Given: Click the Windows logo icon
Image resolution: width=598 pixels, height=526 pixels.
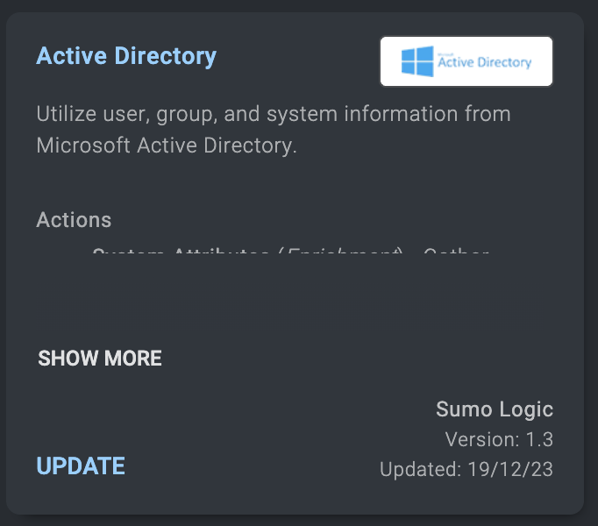Looking at the screenshot, I should coord(416,61).
